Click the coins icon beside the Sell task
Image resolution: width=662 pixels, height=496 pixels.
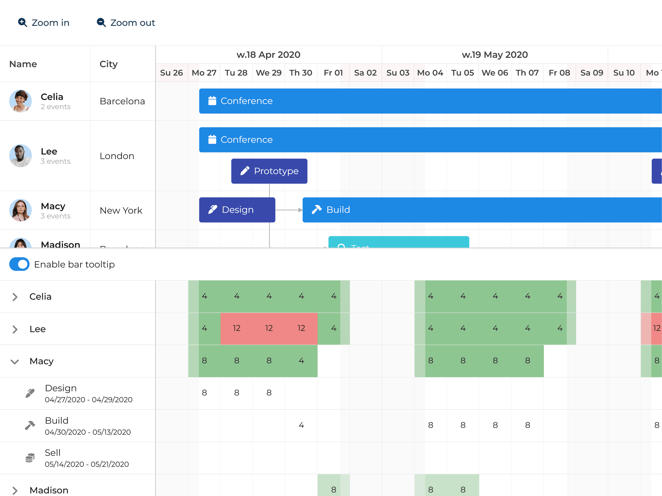[x=30, y=457]
